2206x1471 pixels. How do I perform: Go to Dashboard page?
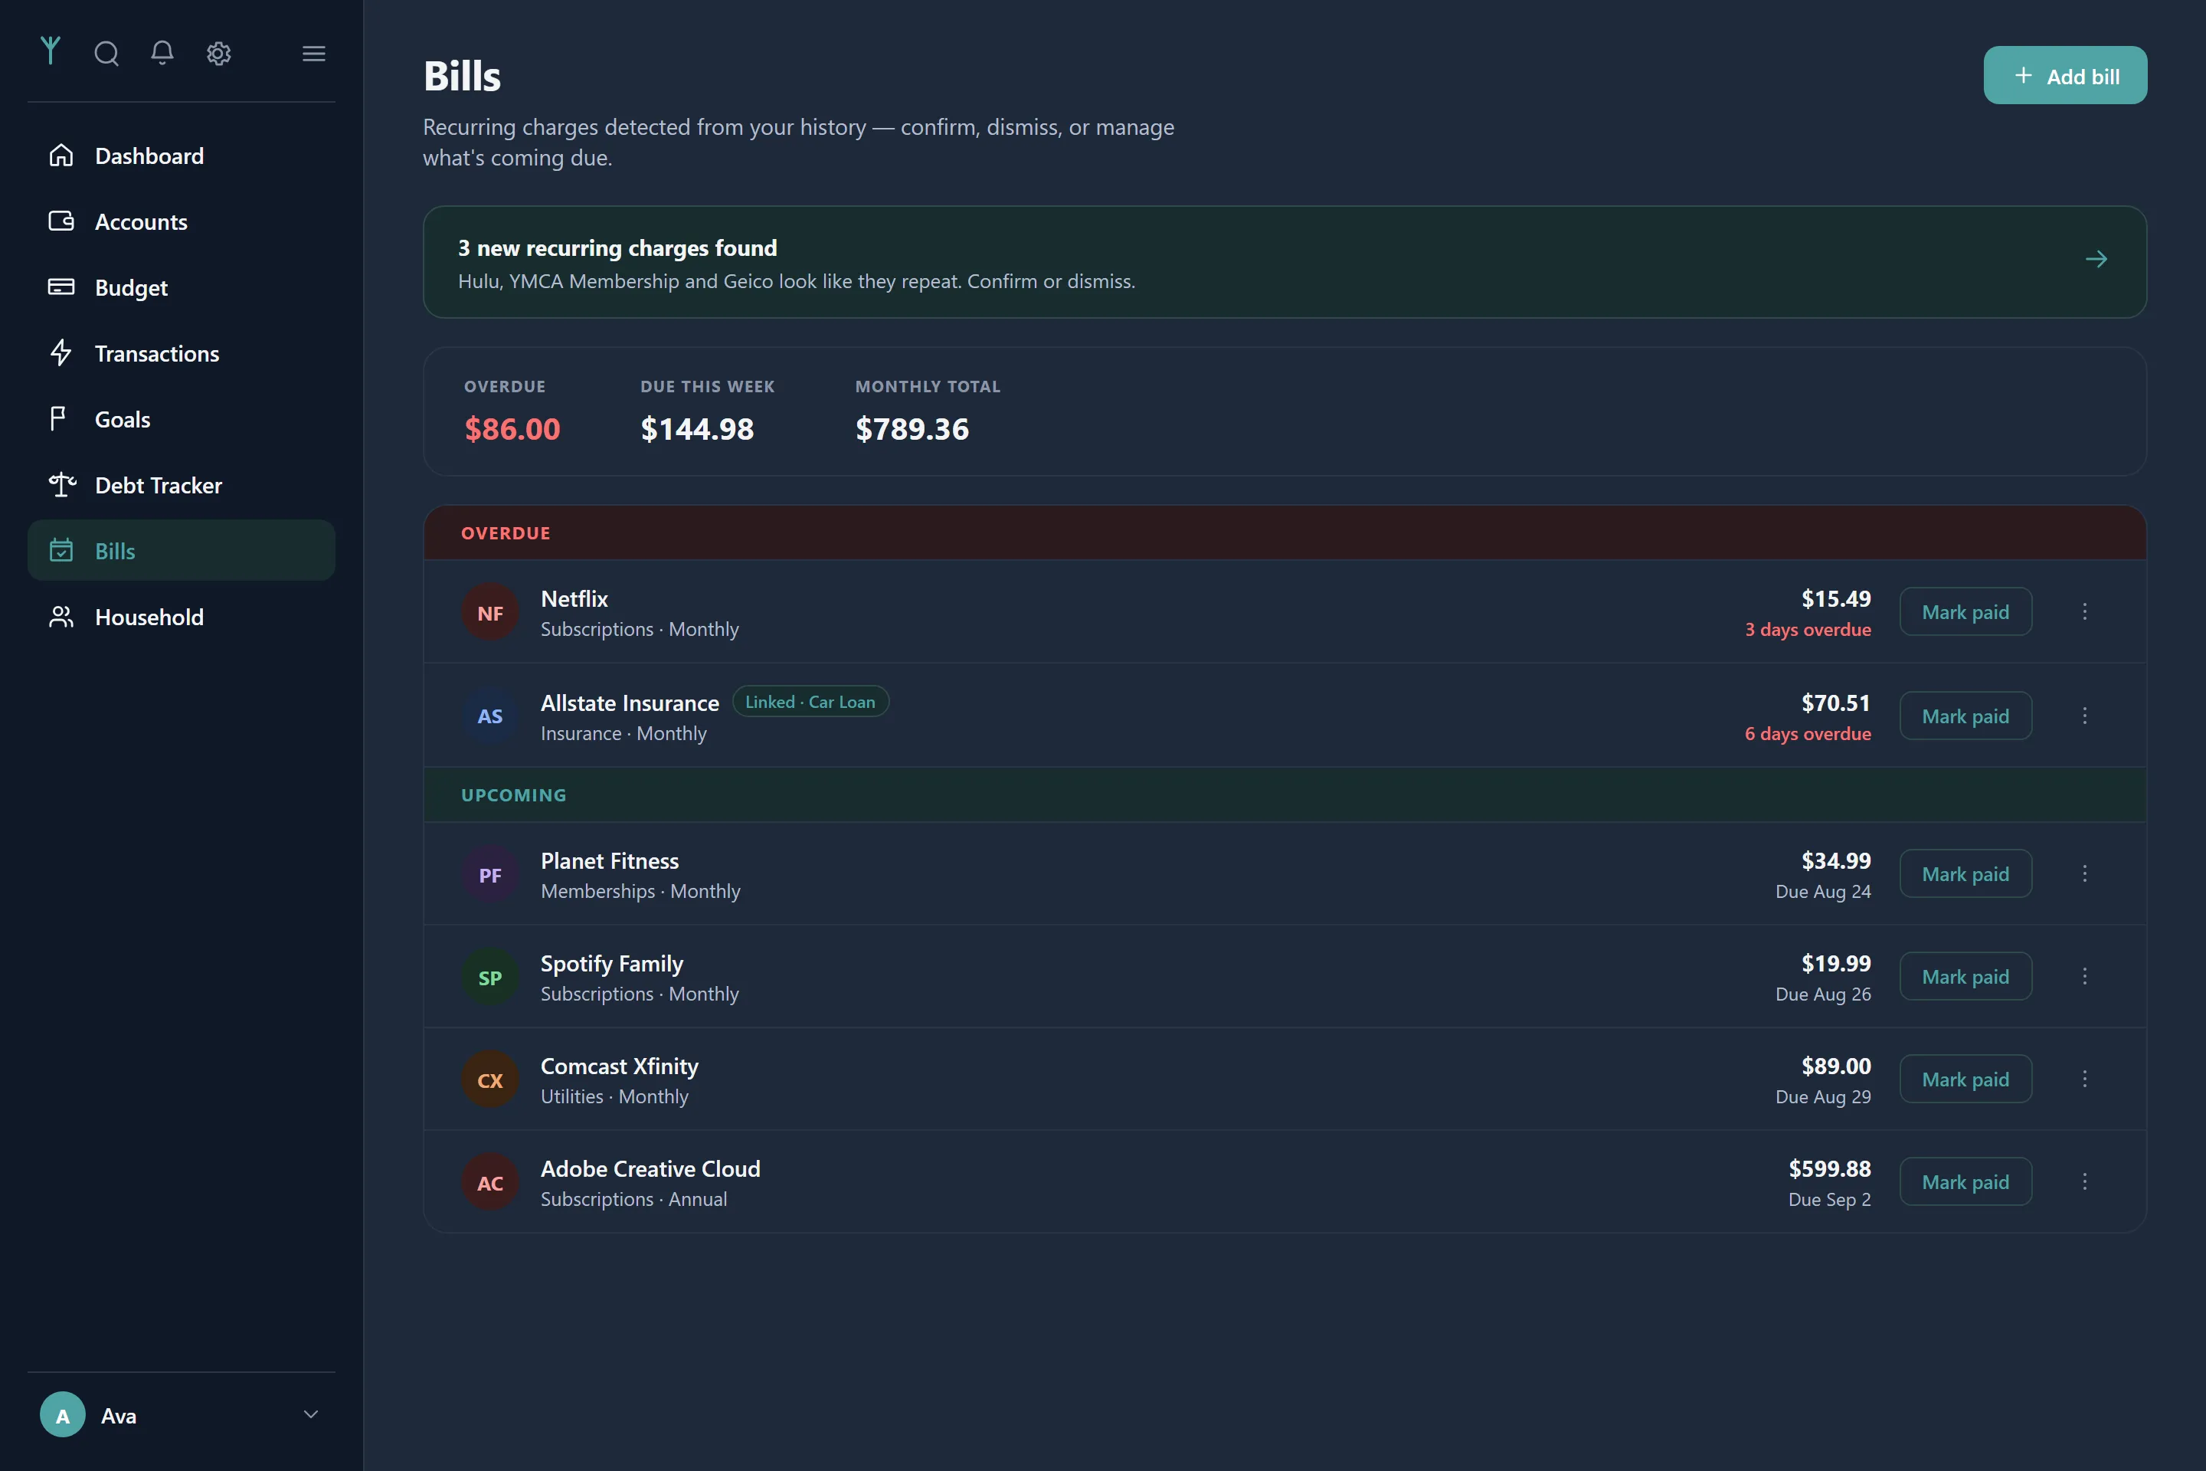pos(181,155)
